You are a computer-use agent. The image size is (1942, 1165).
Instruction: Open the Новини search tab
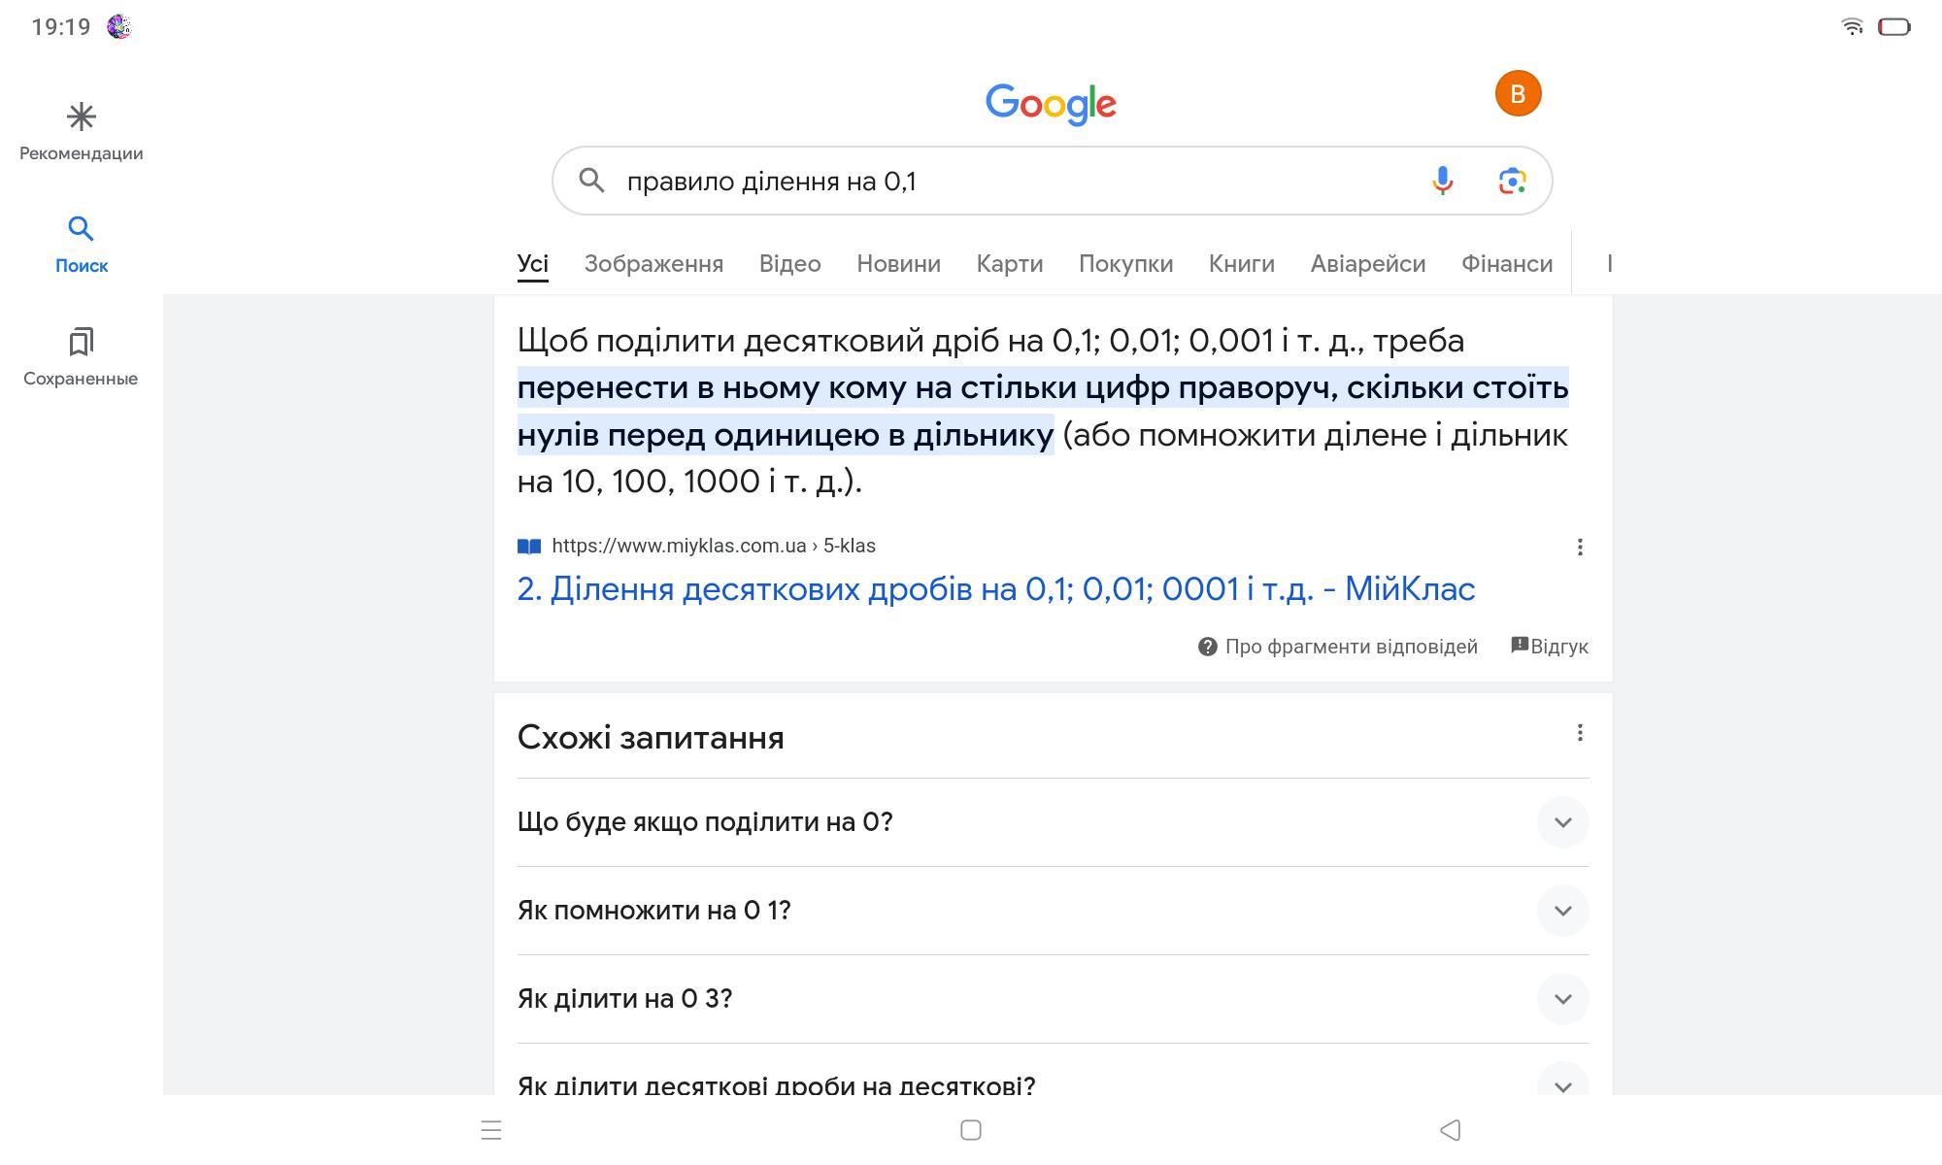[898, 264]
